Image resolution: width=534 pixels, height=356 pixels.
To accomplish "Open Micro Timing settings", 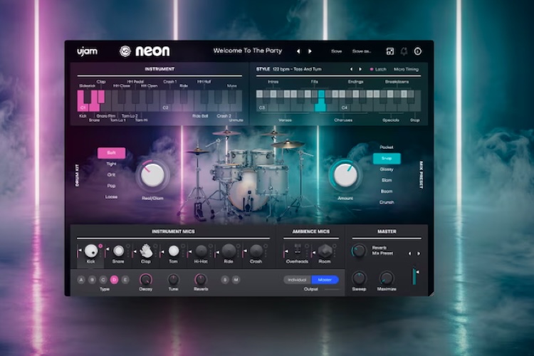I will (406, 69).
